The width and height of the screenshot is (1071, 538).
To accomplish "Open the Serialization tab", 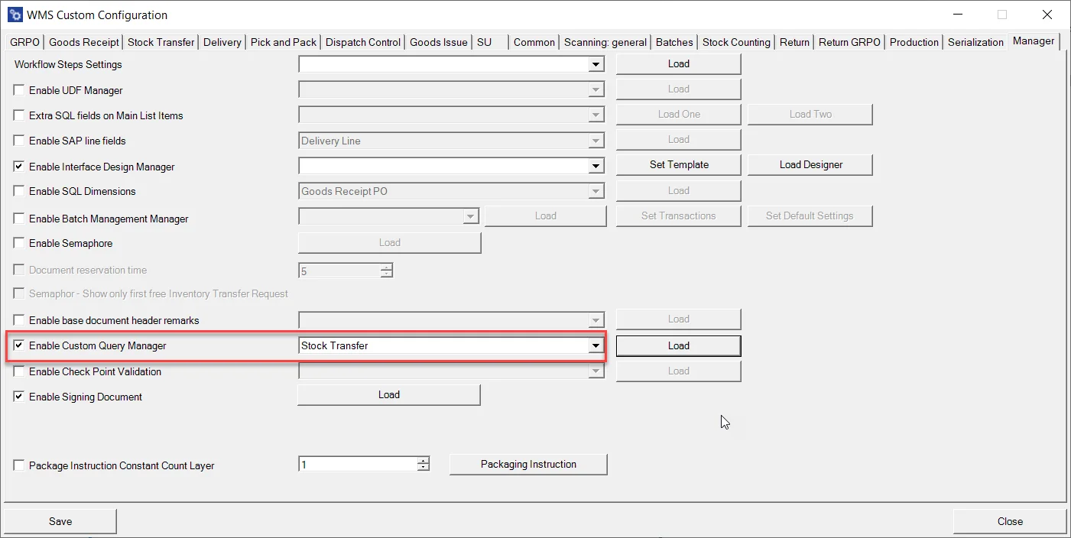I will pos(975,42).
